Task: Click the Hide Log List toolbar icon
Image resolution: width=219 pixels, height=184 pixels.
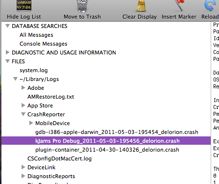Action: coord(24,5)
